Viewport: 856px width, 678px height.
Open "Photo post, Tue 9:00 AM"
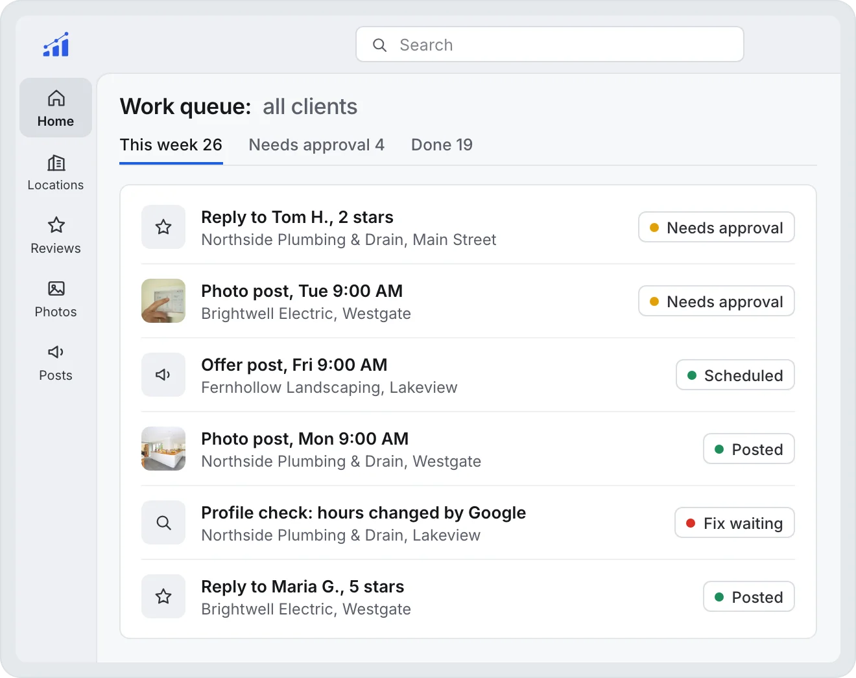tap(302, 291)
